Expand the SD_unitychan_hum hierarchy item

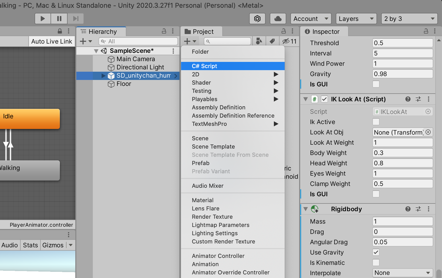click(103, 76)
